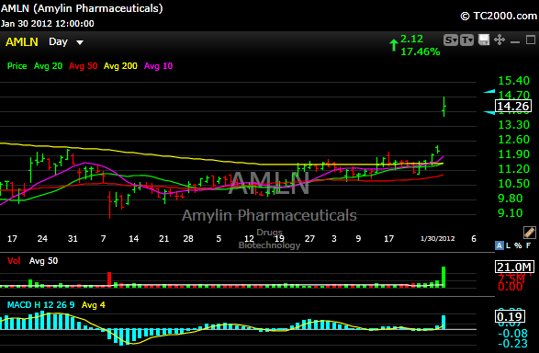
Task: Click the green up arrow change indicator
Action: [x=394, y=45]
